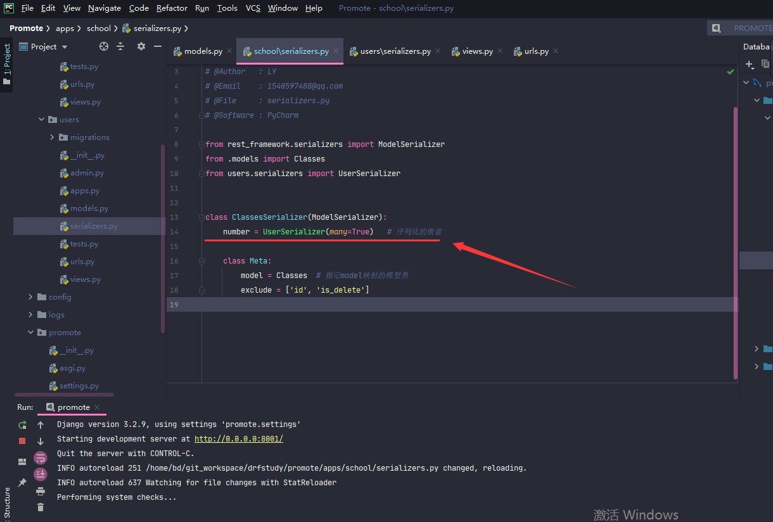Click Promote in breadcrumb bar
773x522 pixels.
(x=26, y=29)
